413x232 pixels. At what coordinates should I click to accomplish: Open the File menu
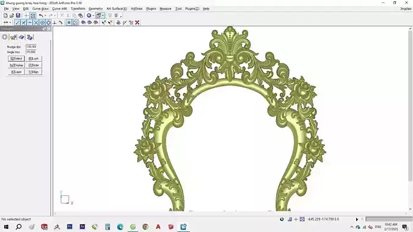pyautogui.click(x=6, y=9)
